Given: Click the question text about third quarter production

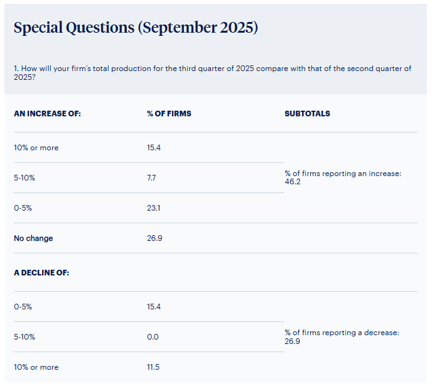Looking at the screenshot, I should click(x=212, y=72).
